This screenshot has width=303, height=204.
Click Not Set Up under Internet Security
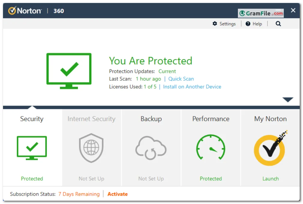[91, 179]
